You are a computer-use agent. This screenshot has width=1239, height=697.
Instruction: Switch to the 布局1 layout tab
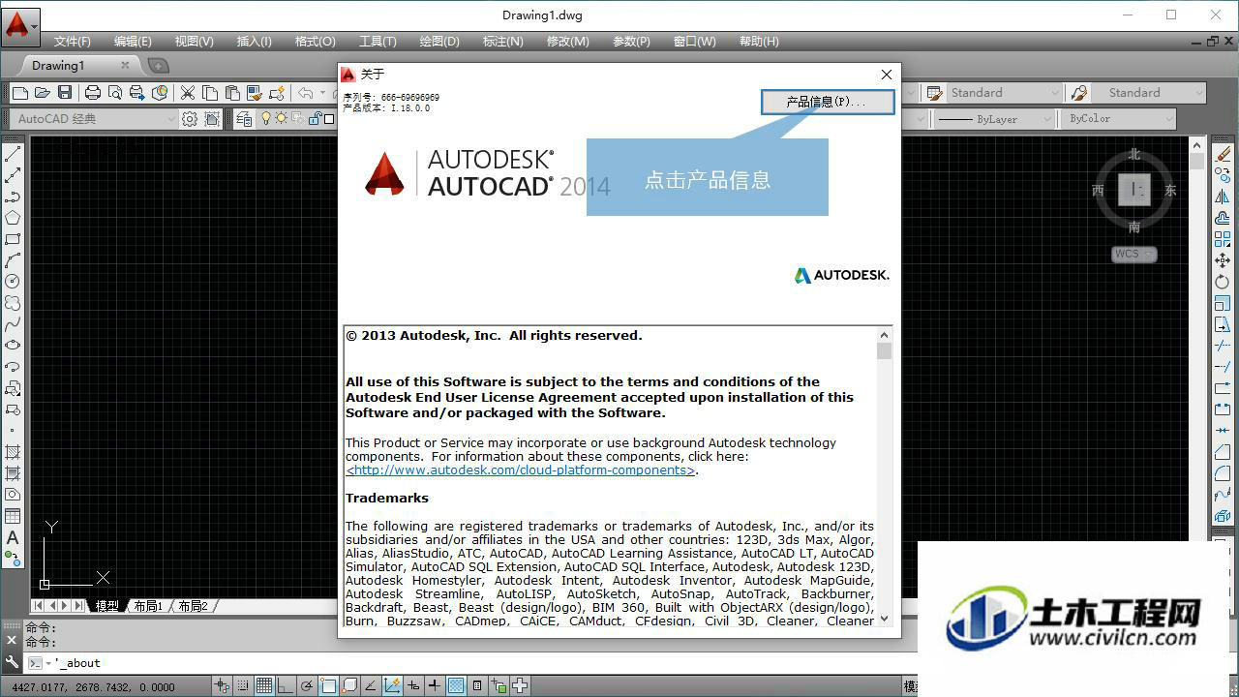(147, 606)
